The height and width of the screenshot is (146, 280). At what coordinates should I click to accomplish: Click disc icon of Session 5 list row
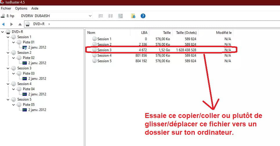95,61
